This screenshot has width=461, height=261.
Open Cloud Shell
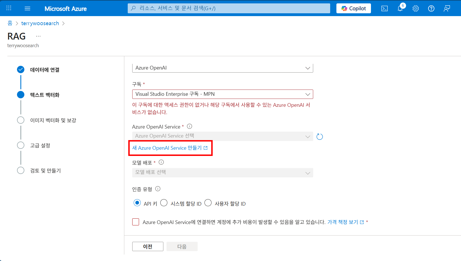384,8
